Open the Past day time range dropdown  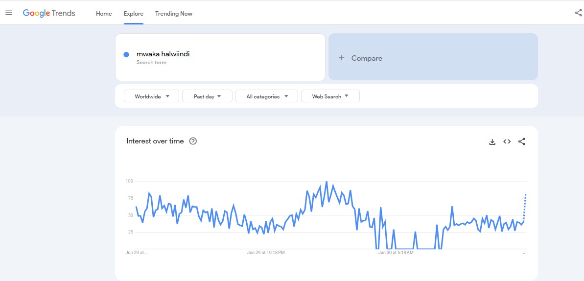[207, 96]
